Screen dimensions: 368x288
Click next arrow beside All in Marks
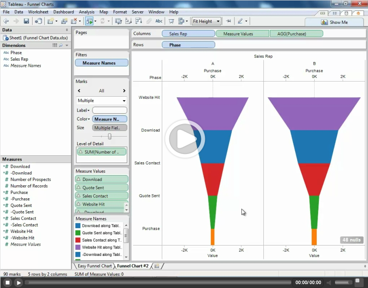[x=124, y=91]
